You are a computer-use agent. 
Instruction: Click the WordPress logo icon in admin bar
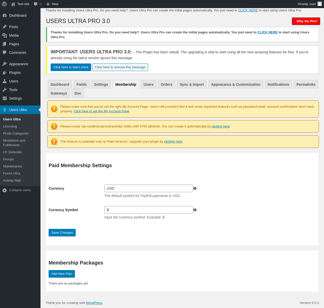point(4,4)
